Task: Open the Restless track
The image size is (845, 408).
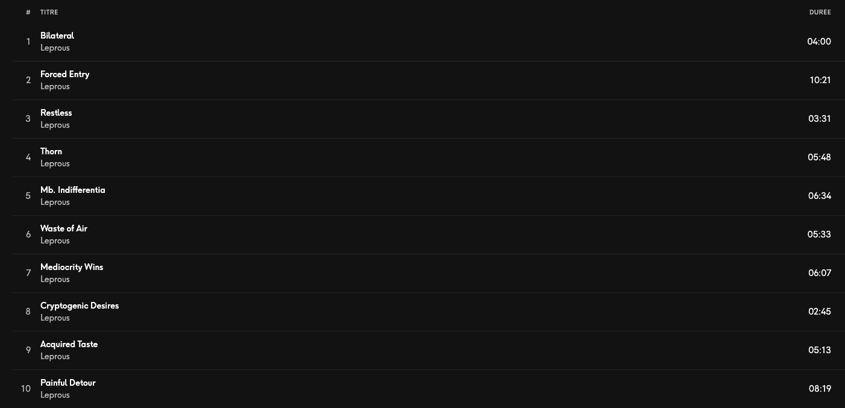Action: coord(56,113)
